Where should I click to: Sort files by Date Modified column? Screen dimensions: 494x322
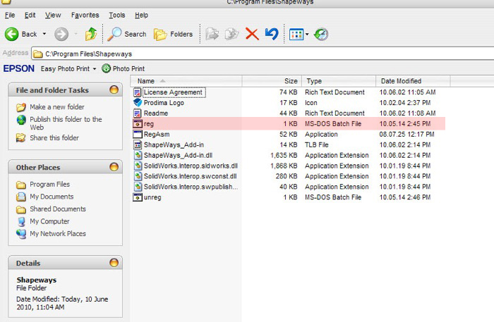[x=401, y=81]
